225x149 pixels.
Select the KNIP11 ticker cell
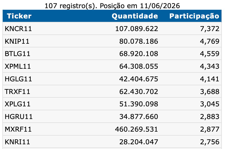(17, 41)
